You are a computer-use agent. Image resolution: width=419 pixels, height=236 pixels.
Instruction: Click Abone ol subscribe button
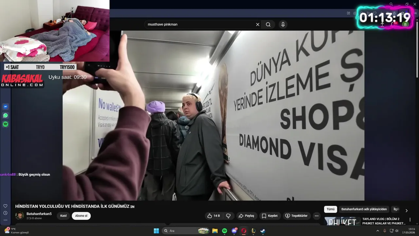click(81, 216)
